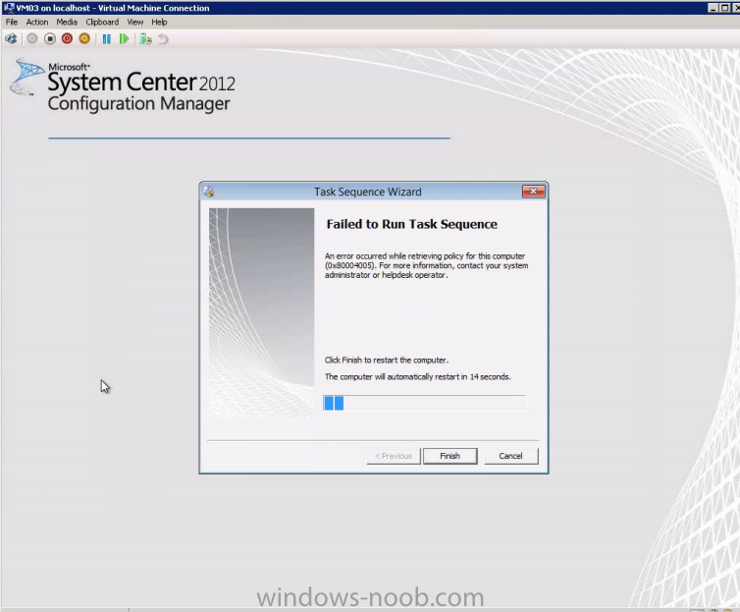Click the 'automatically restart in 14 seconds' text

tap(449, 377)
